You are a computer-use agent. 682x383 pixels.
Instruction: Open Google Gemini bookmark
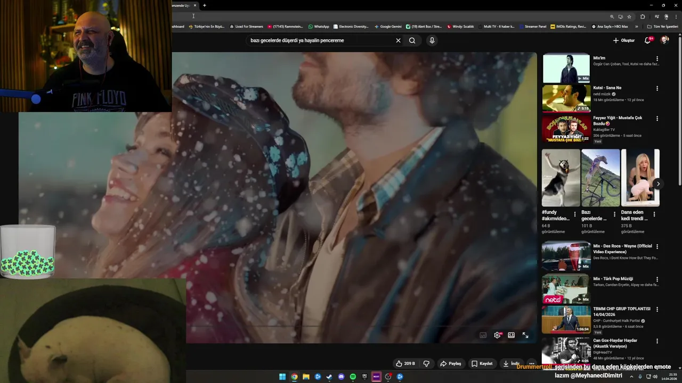[388, 27]
